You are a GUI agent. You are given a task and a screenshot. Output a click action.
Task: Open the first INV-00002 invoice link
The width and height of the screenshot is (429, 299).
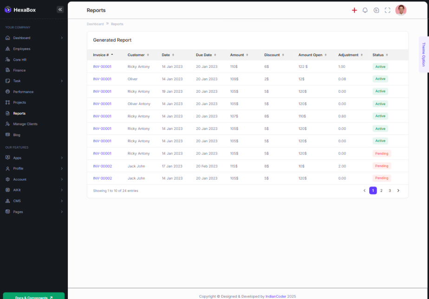[x=102, y=166]
